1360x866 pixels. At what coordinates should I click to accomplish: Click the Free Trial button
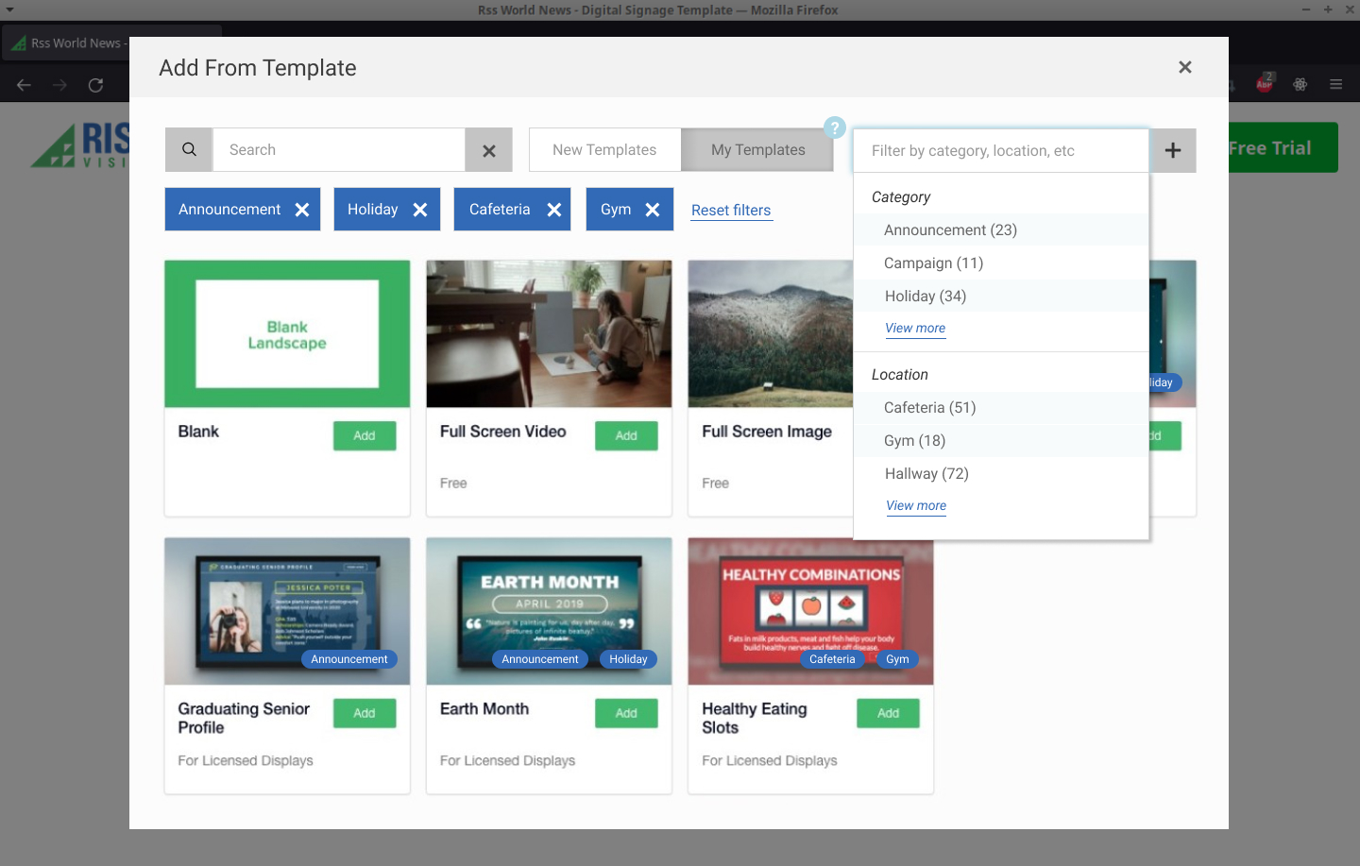coord(1283,147)
